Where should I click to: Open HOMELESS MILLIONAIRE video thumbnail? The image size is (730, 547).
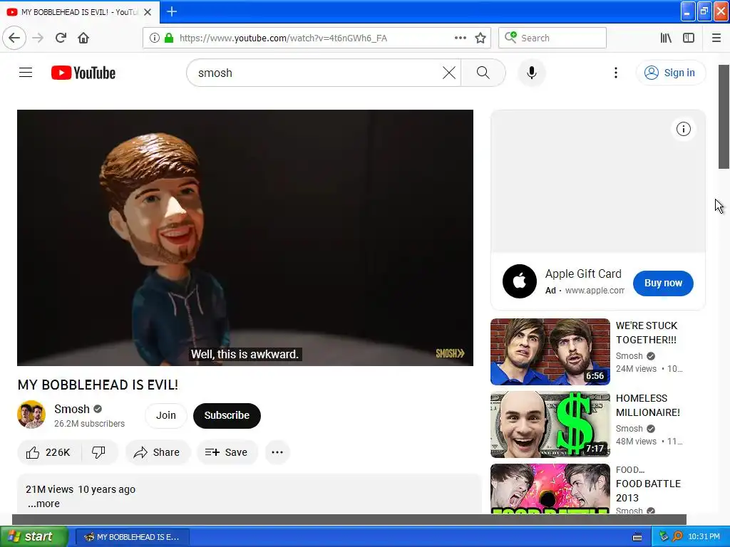(x=550, y=424)
